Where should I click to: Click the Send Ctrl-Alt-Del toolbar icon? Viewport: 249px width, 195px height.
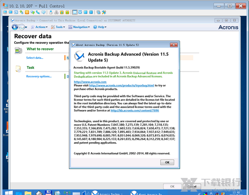pos(51,12)
